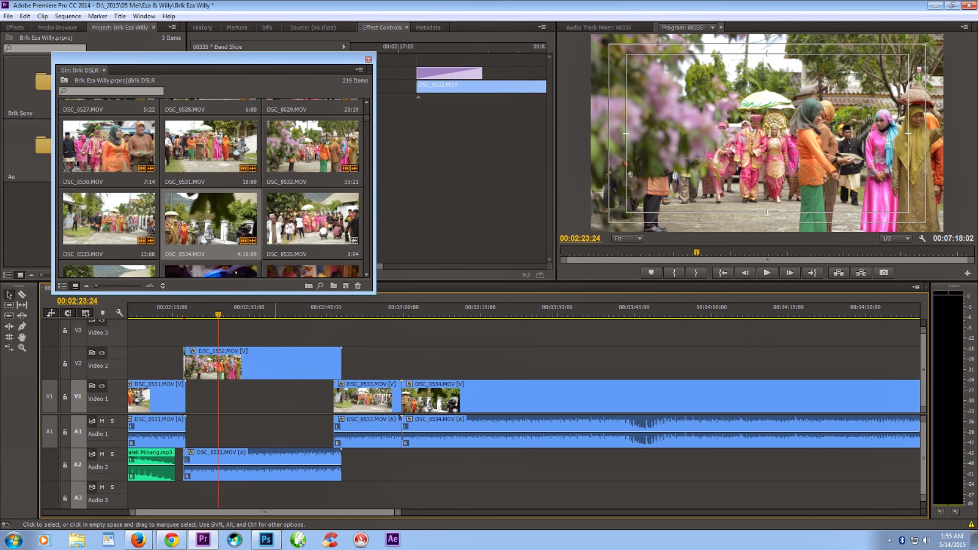
Task: Select the Zoom magnifier tool
Action: tap(22, 348)
